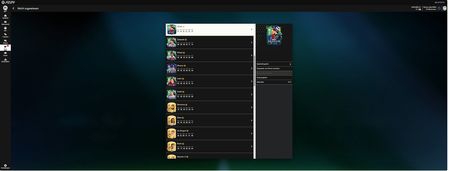Expand Oblak row with its chevron
Image resolution: width=449 pixels, height=171 pixels.
click(252, 29)
